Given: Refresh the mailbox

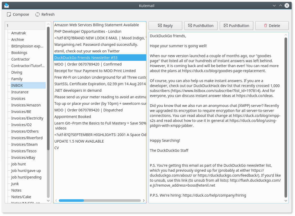Looking at the screenshot, I should pos(45,14).
